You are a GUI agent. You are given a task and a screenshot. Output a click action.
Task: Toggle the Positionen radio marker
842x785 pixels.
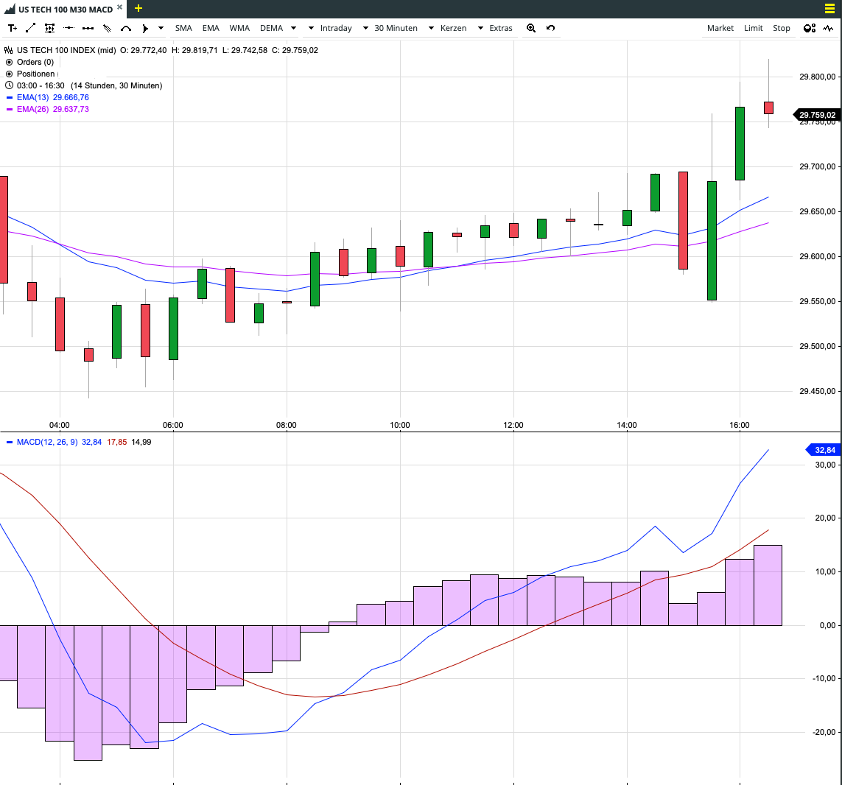tap(9, 74)
